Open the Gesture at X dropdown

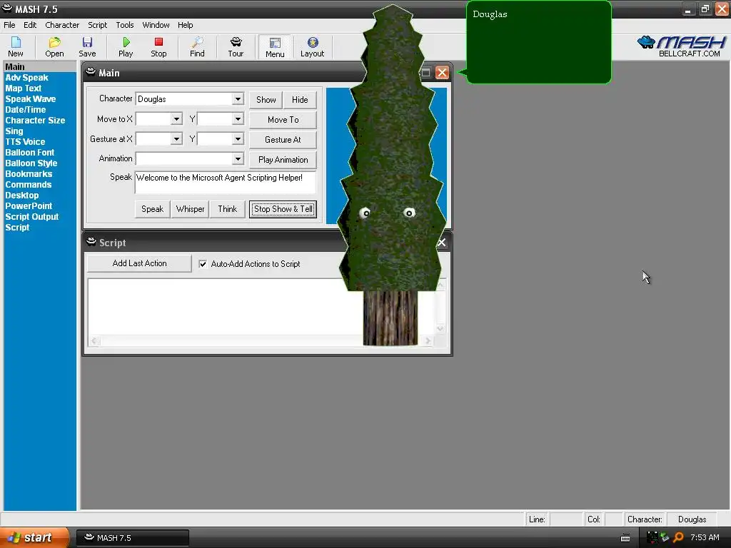[176, 139]
